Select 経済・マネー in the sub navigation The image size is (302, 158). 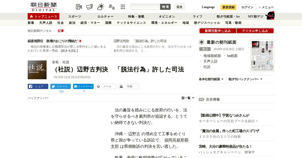[90, 23]
